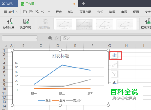Open the Name Box dropdown arrow

point(36,38)
